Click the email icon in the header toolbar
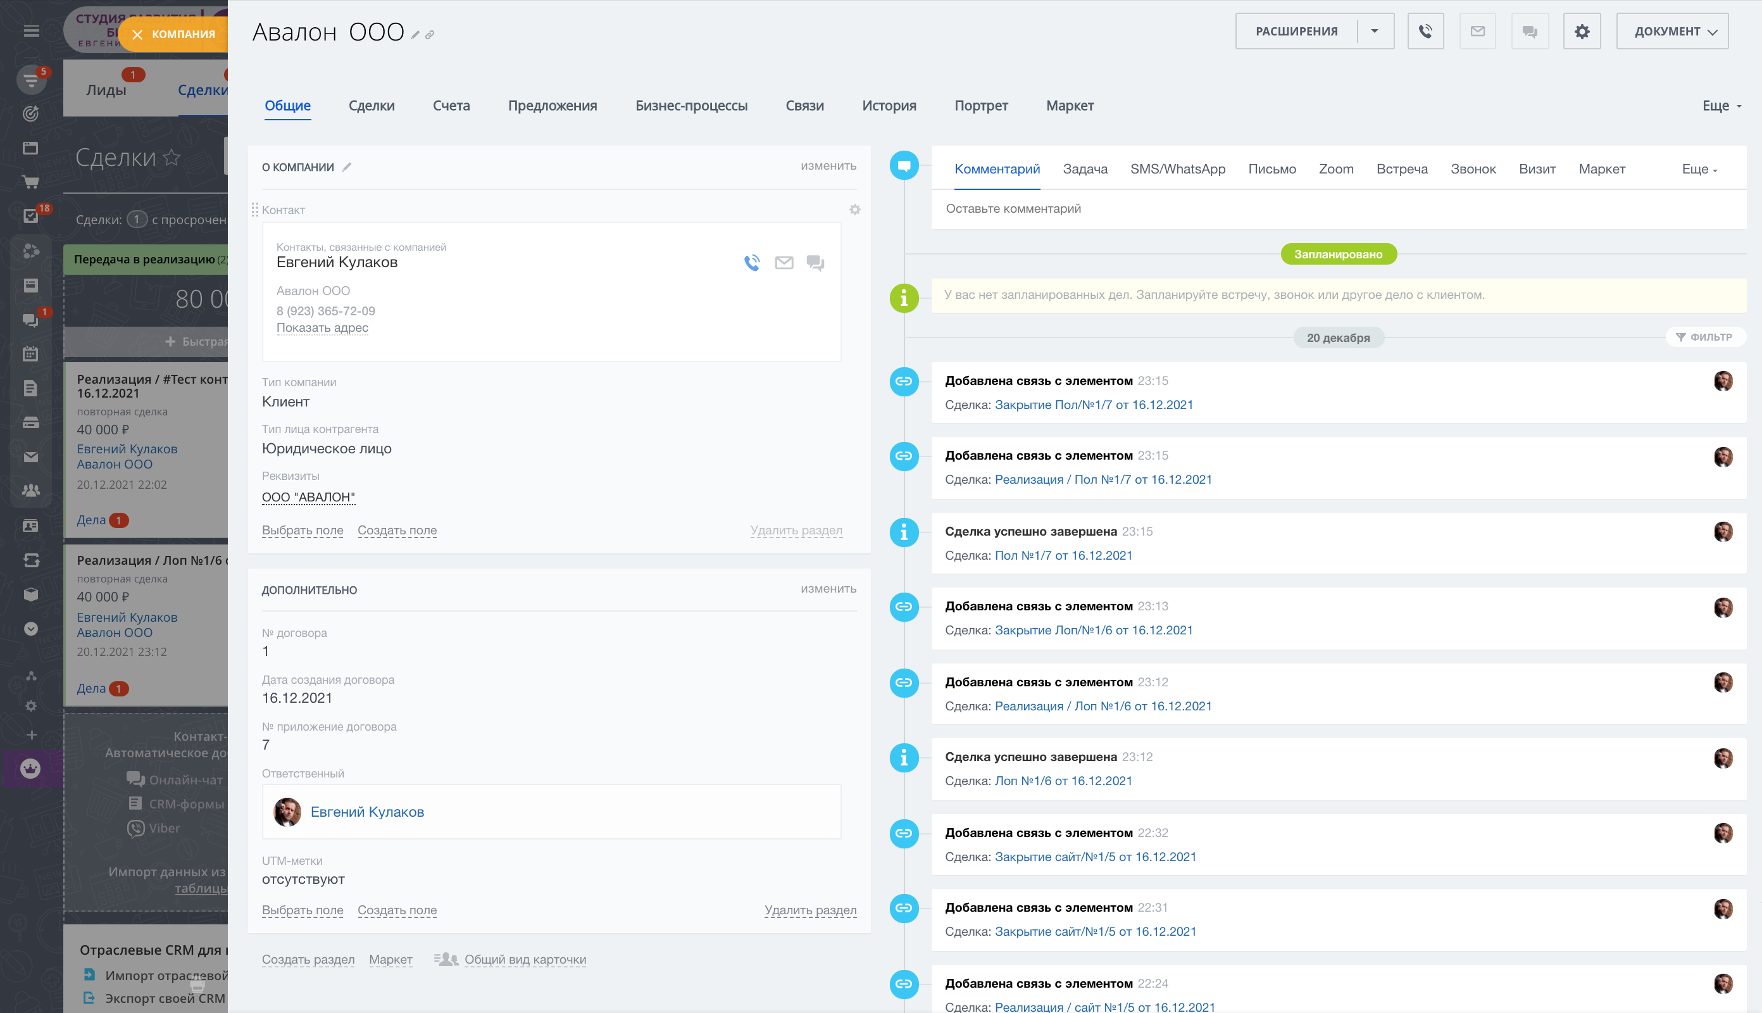The image size is (1762, 1013). click(x=1477, y=31)
